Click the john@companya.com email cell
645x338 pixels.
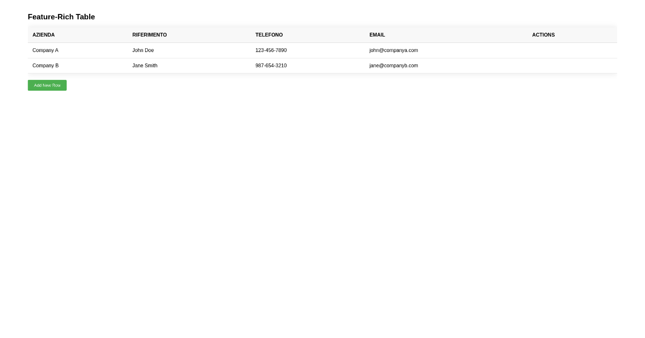click(393, 50)
